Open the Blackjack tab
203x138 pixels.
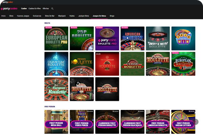(62, 16)
